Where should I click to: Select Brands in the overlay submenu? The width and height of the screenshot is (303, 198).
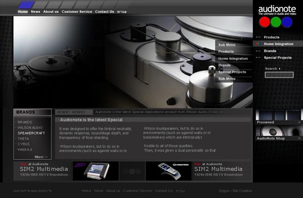(224, 65)
